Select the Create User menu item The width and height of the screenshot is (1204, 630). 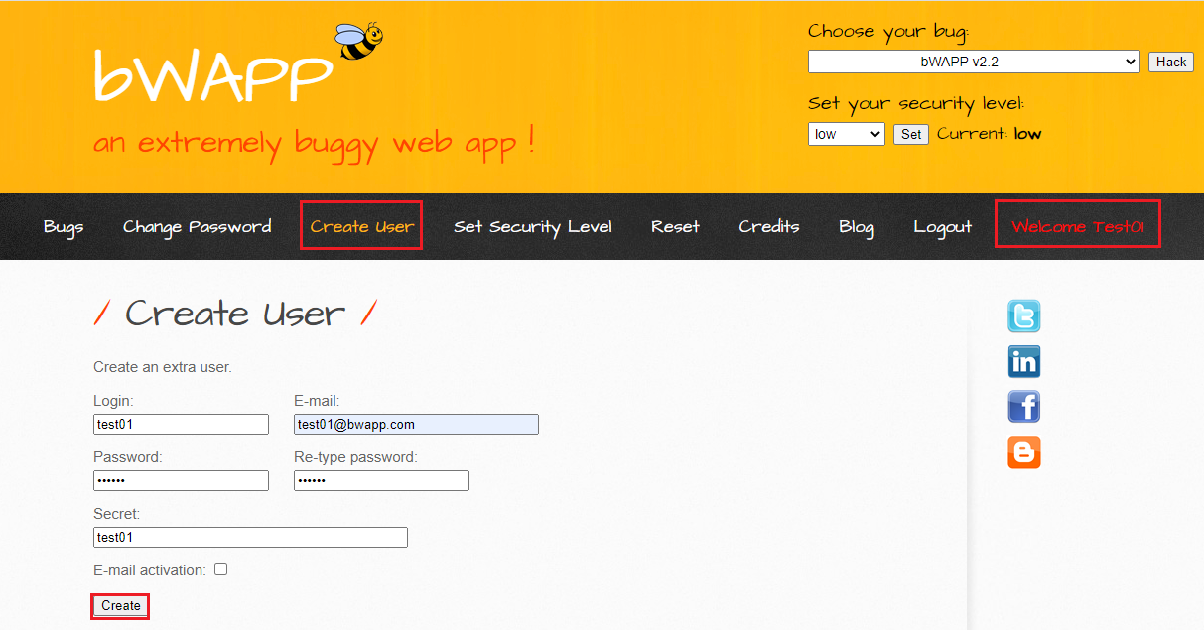tap(362, 227)
